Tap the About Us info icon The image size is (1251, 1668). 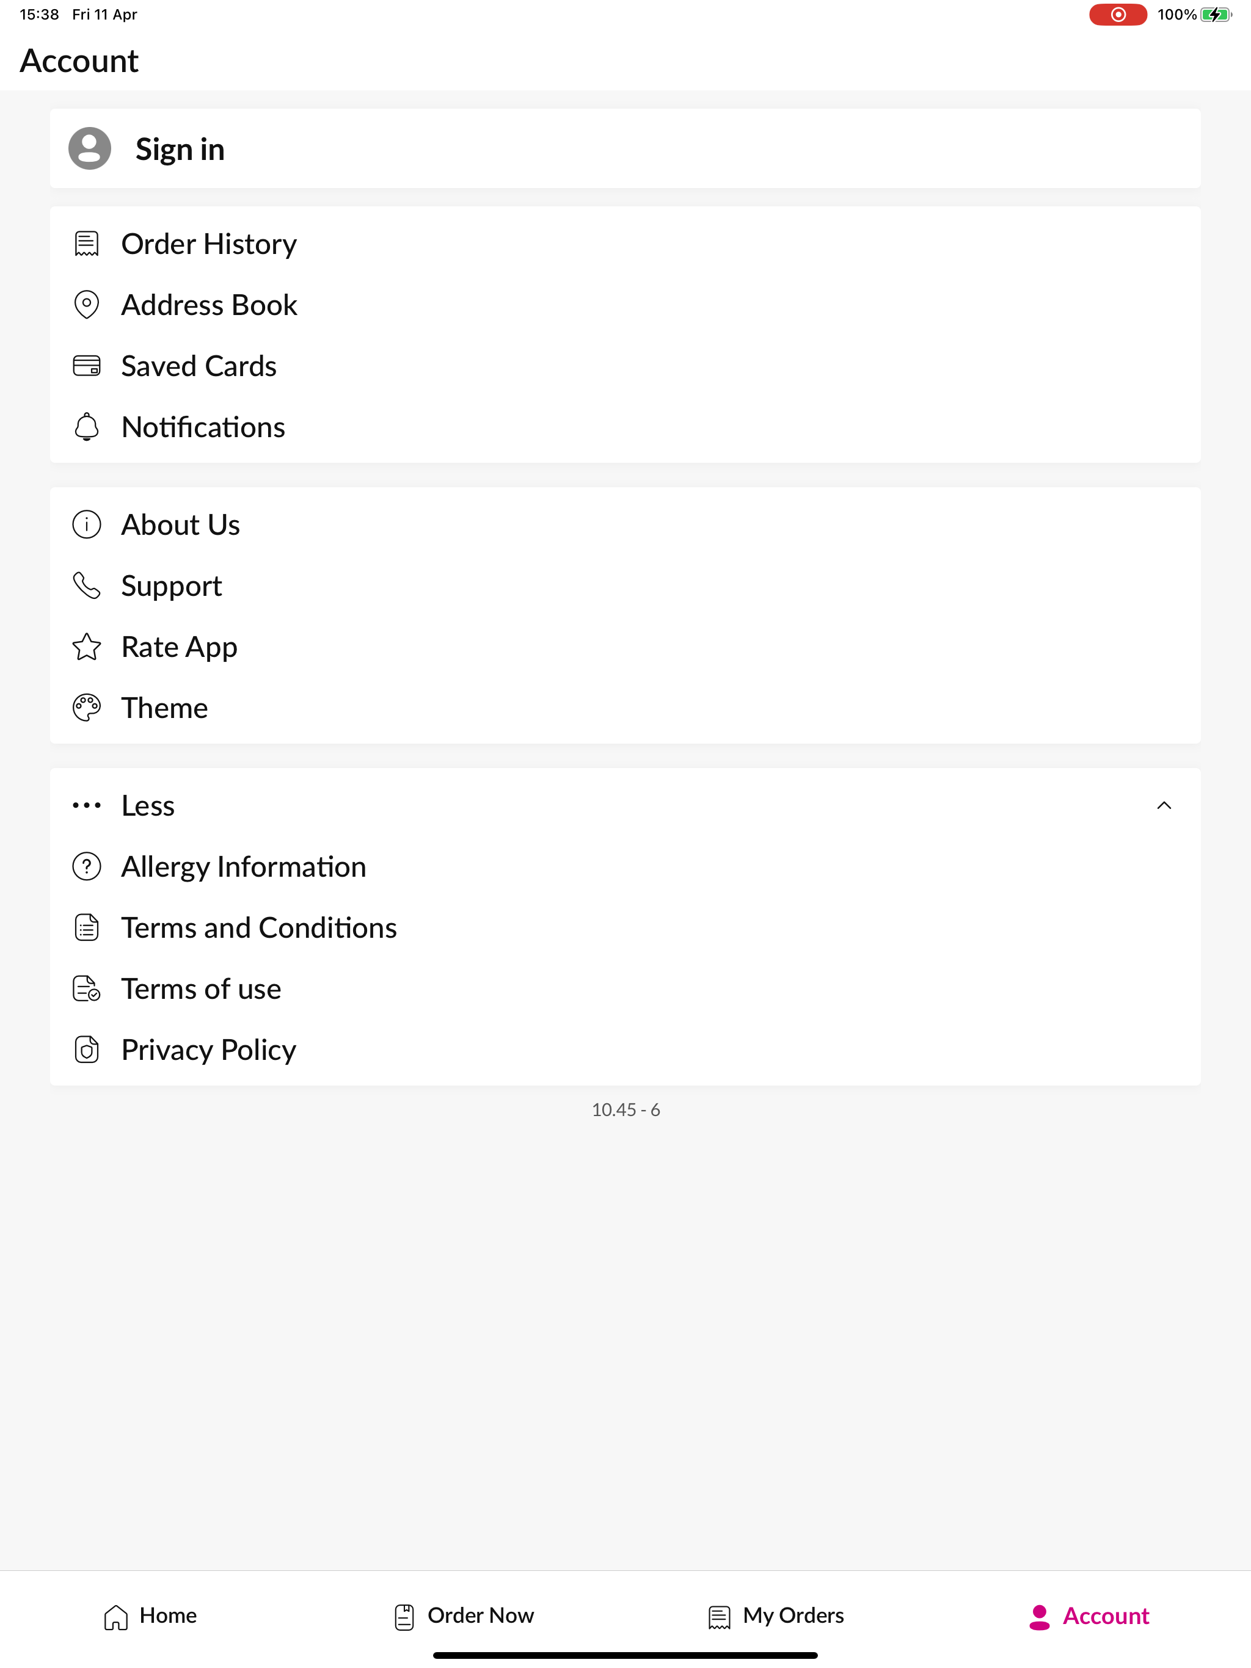[x=87, y=525]
